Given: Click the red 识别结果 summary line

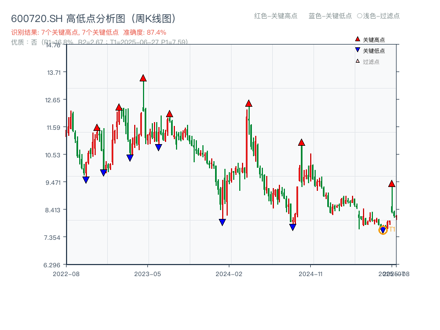Looking at the screenshot, I should pyautogui.click(x=89, y=32).
